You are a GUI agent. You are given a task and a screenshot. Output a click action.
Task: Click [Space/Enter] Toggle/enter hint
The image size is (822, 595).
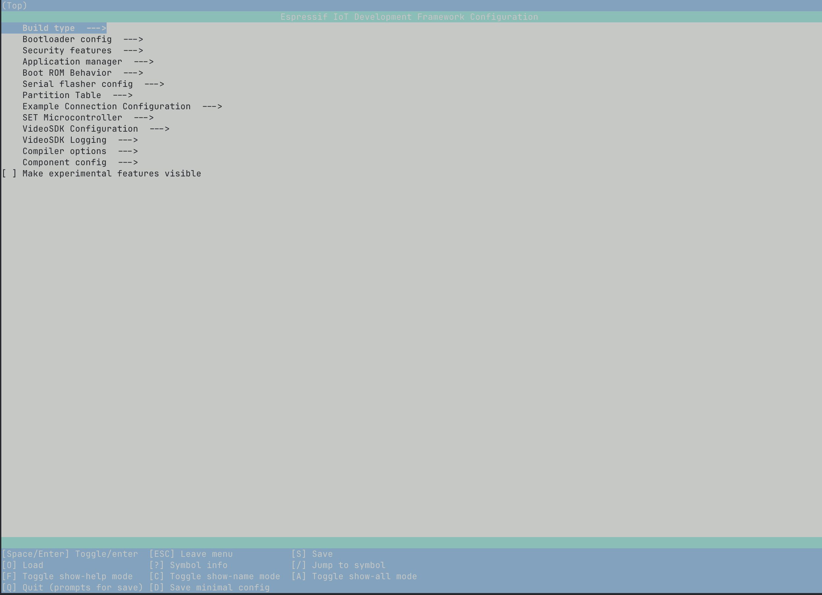click(x=70, y=554)
